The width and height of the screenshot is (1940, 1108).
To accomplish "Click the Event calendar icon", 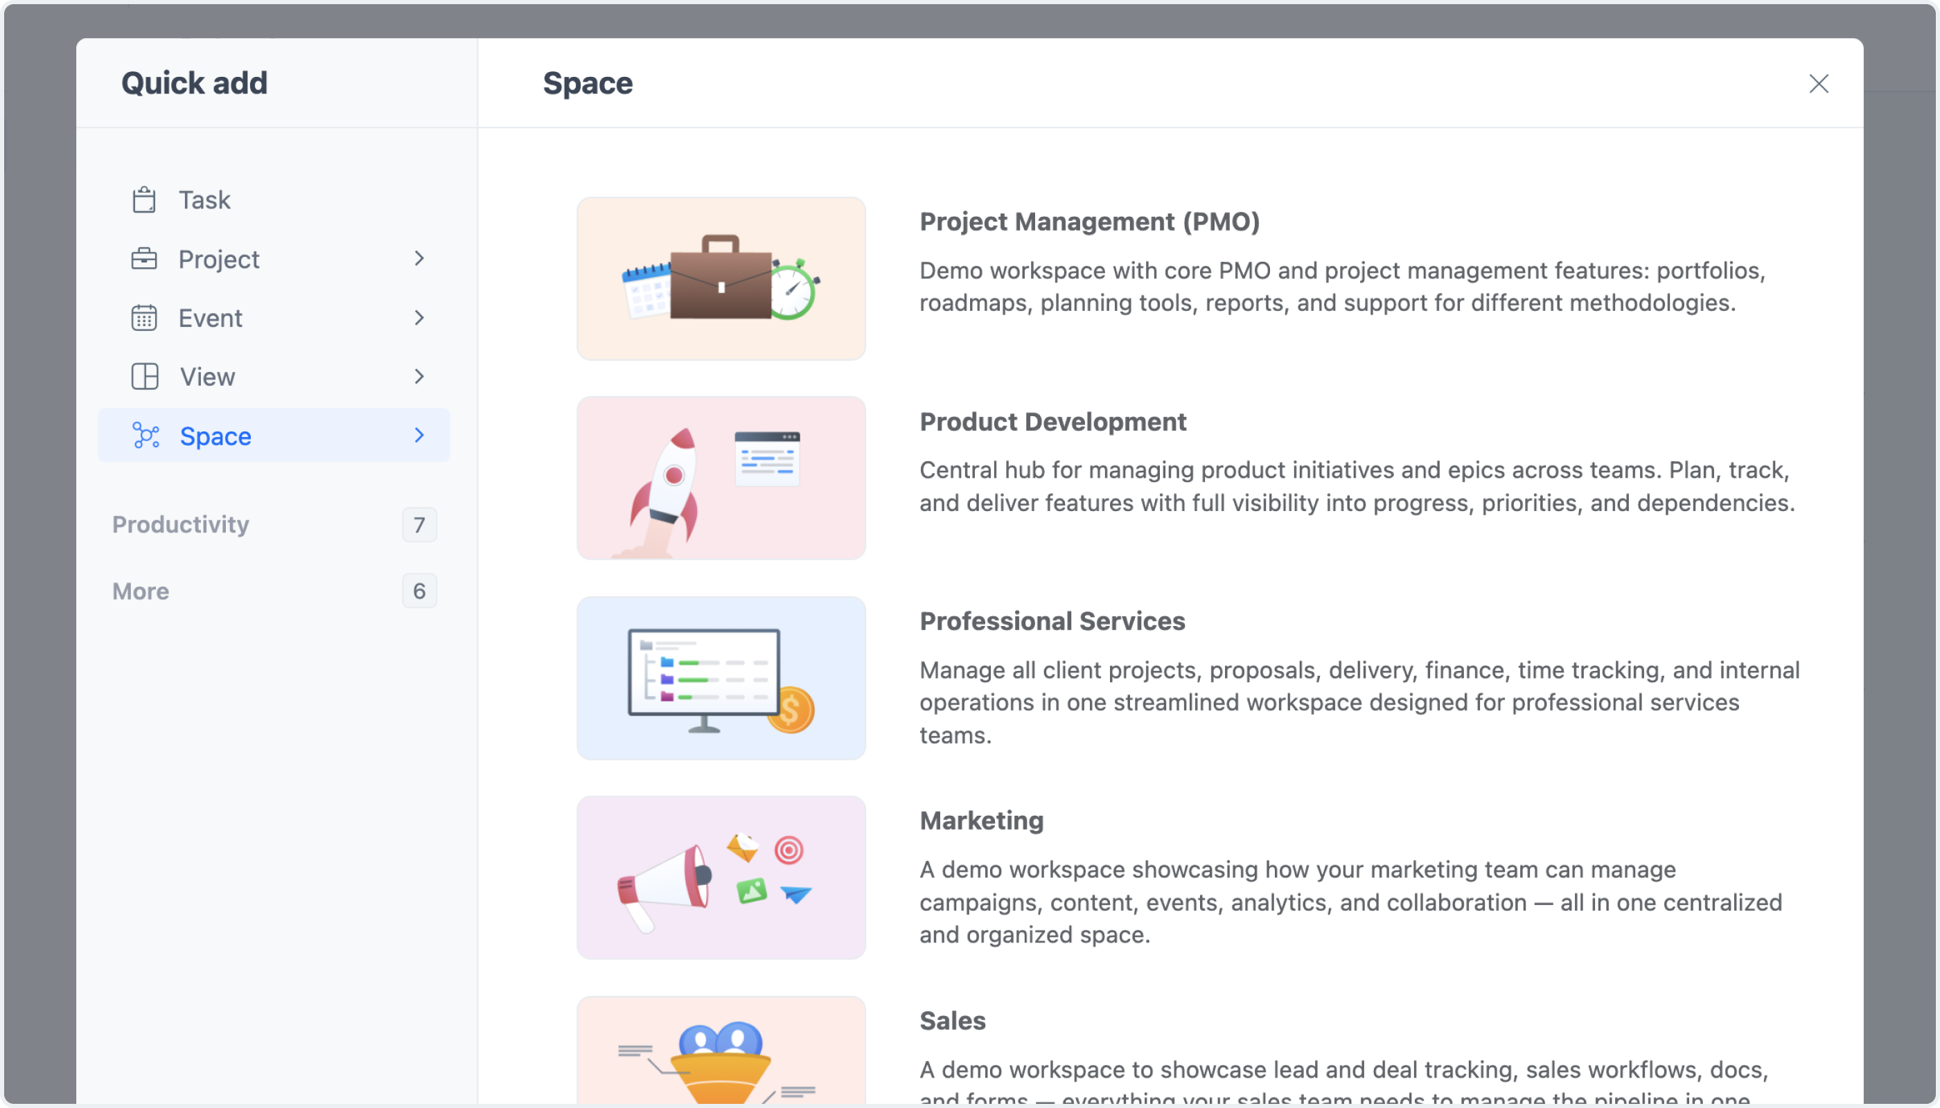I will coord(144,318).
